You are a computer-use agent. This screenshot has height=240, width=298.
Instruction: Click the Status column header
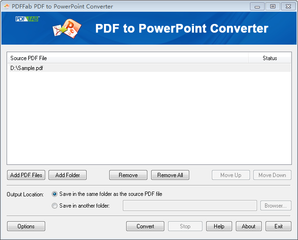click(269, 58)
